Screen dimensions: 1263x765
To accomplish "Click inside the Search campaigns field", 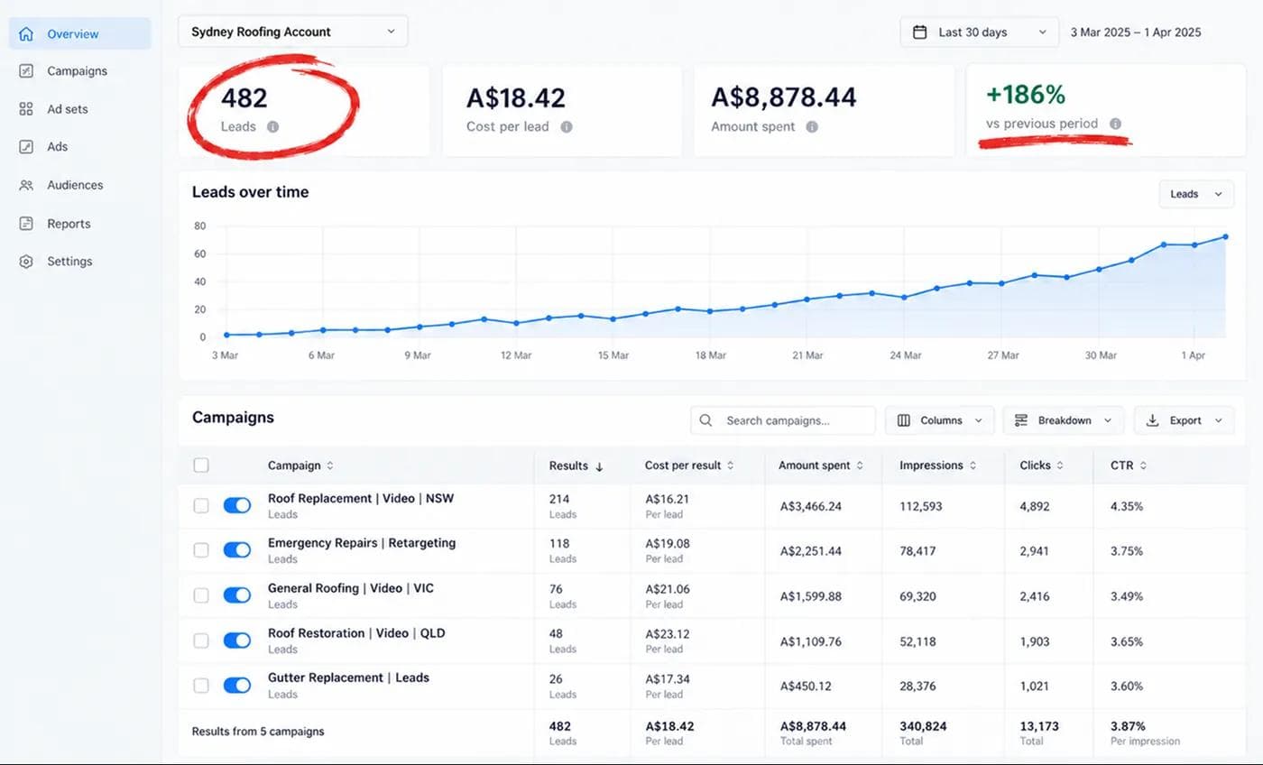I will [x=783, y=420].
